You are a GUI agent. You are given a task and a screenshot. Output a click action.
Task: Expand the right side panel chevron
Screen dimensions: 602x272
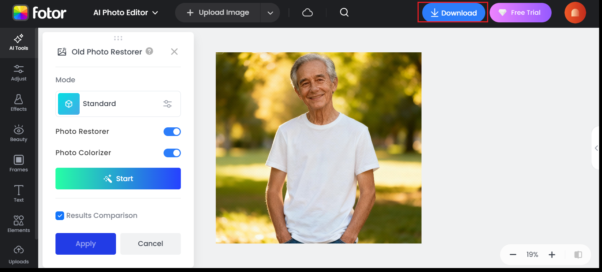click(x=596, y=148)
